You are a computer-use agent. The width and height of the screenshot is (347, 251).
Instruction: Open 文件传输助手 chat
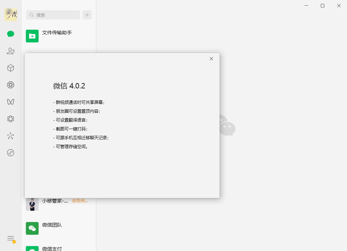point(59,36)
